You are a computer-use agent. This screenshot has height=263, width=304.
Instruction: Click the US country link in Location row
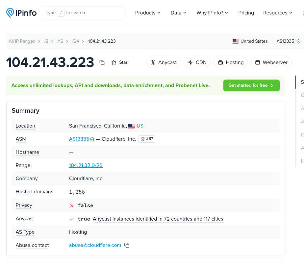click(x=140, y=126)
